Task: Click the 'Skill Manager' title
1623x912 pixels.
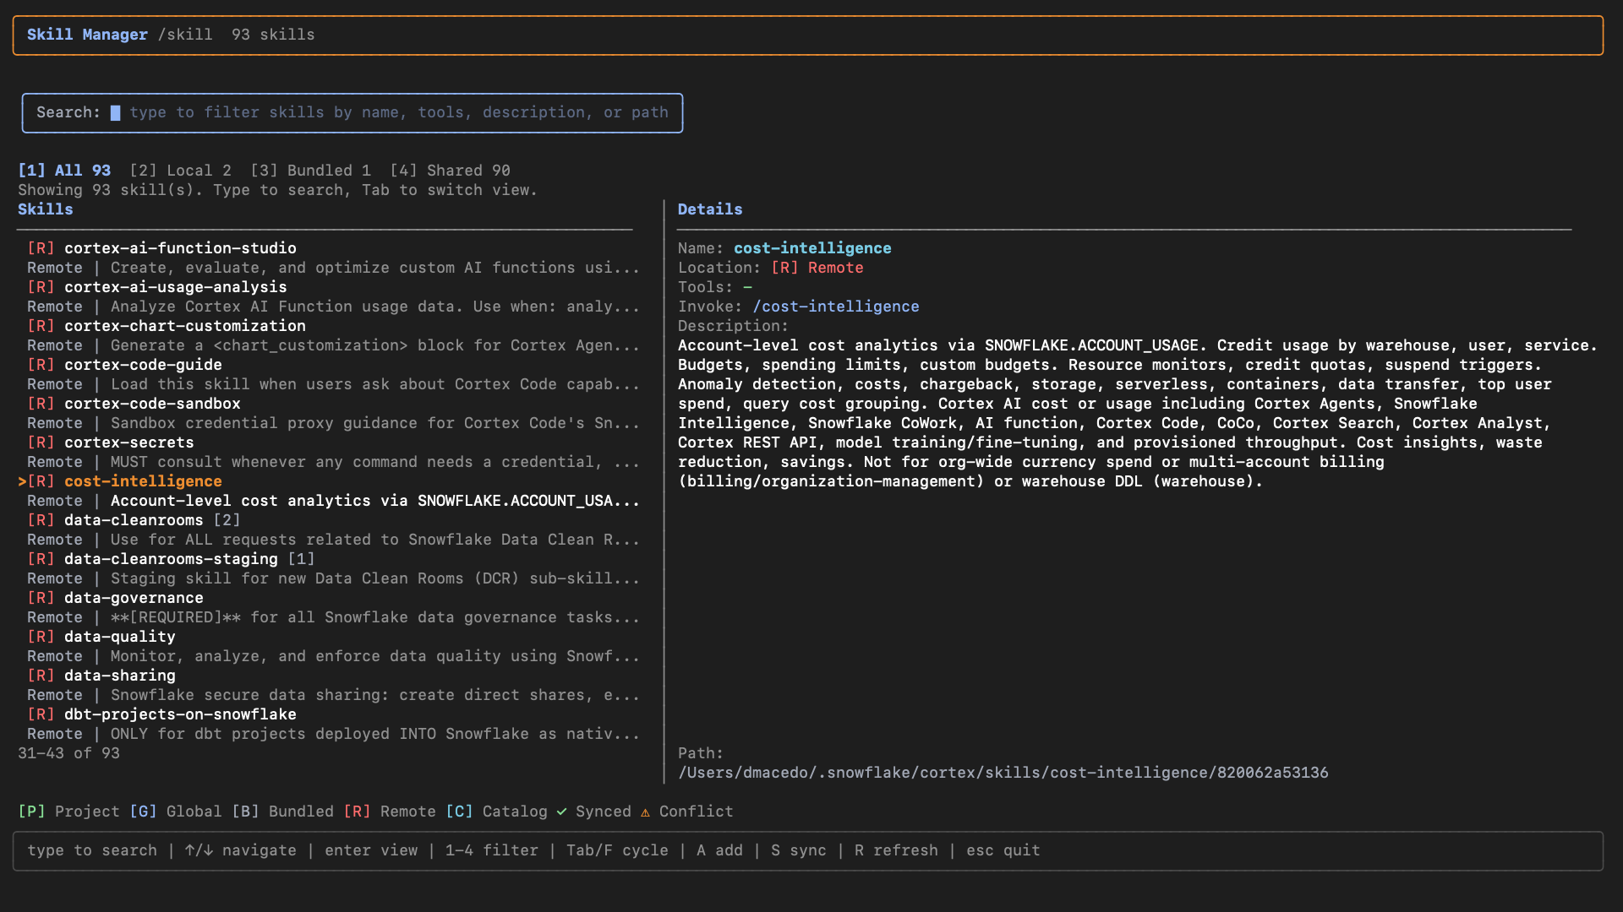Action: click(x=87, y=35)
